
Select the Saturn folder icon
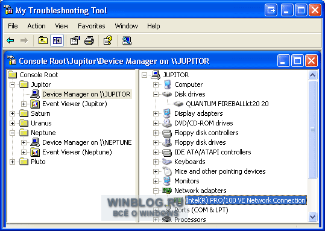tap(24, 113)
